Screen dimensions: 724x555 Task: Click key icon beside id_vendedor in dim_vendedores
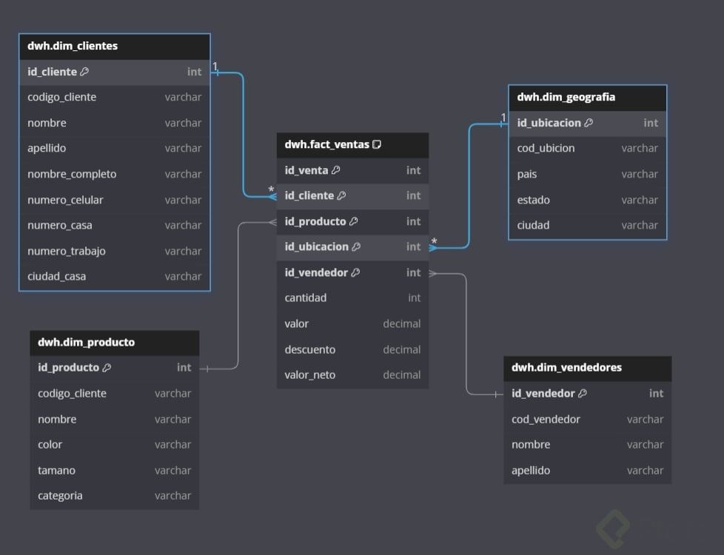(x=583, y=394)
